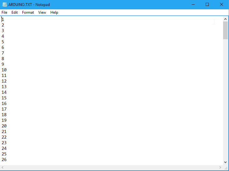Image resolution: width=229 pixels, height=171 pixels.
Task: Open the Help menu
Action: tap(54, 12)
